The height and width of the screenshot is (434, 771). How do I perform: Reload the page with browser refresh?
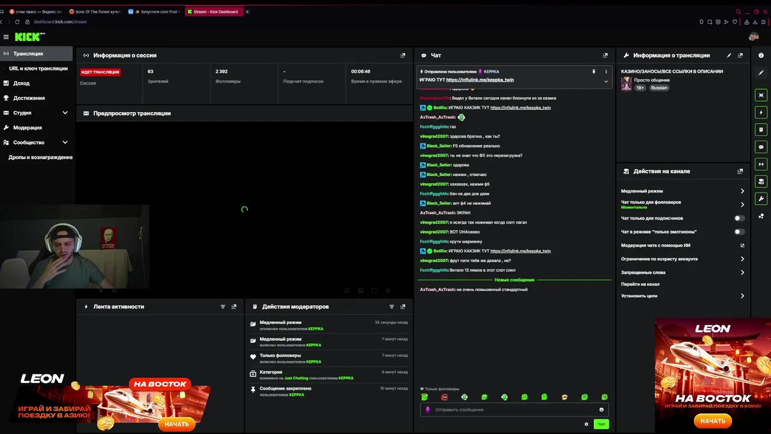coord(17,22)
